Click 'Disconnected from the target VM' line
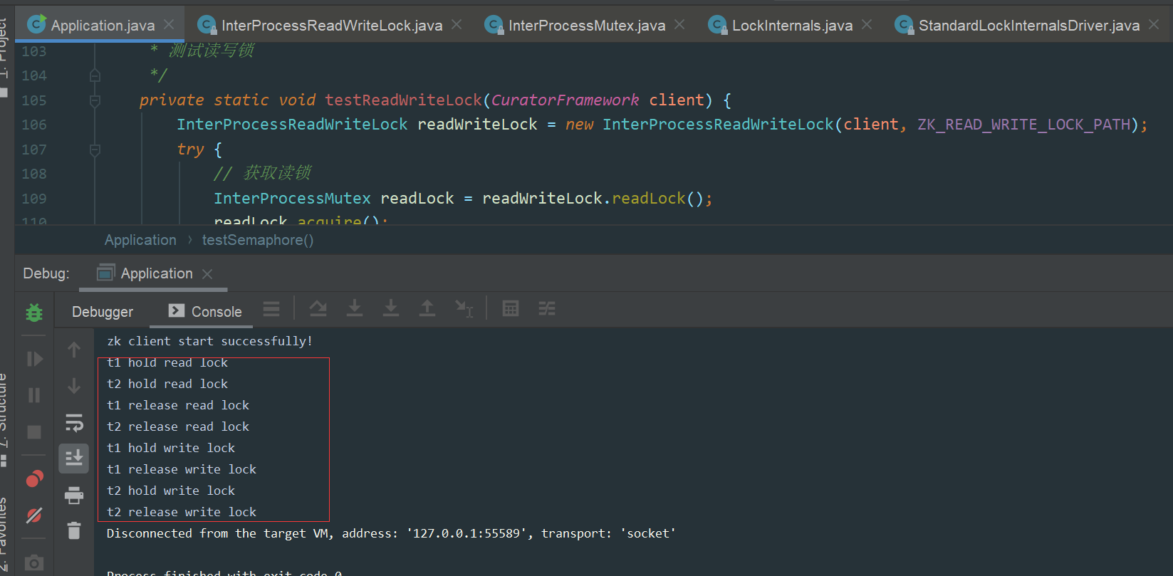1173x576 pixels. coord(391,533)
